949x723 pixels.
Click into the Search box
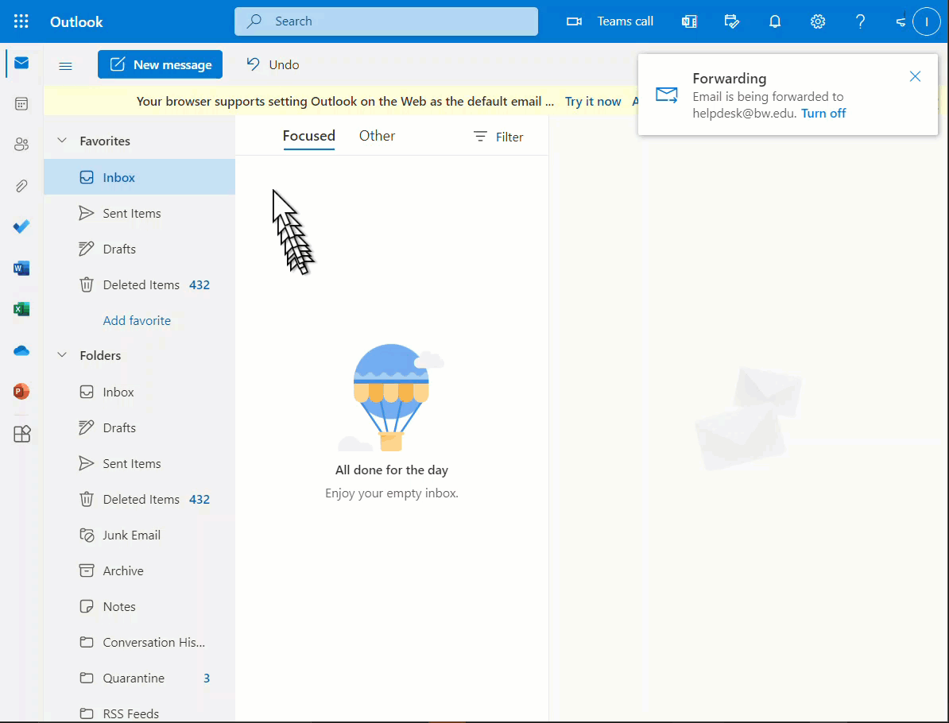386,21
